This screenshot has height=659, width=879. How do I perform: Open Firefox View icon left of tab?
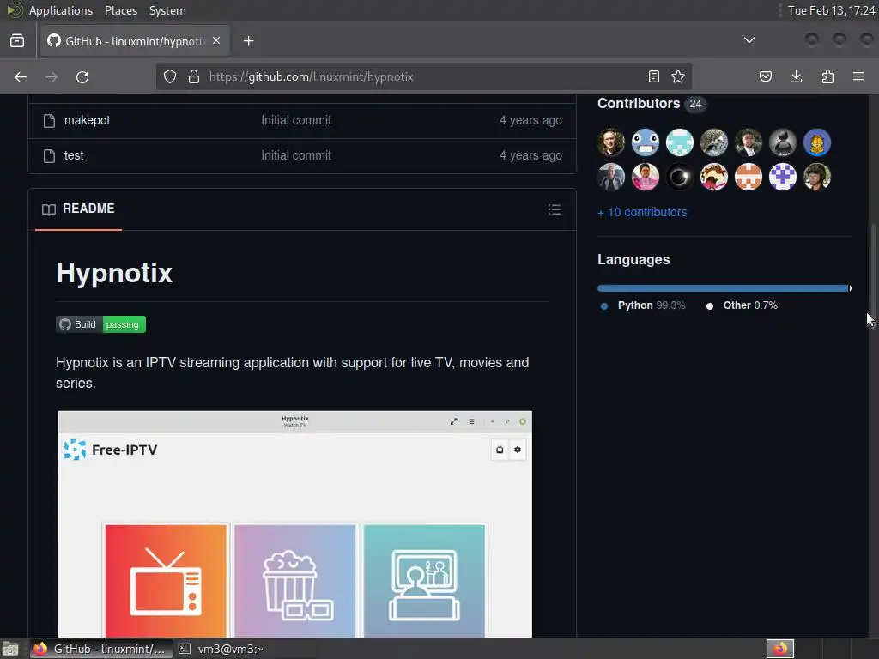17,41
